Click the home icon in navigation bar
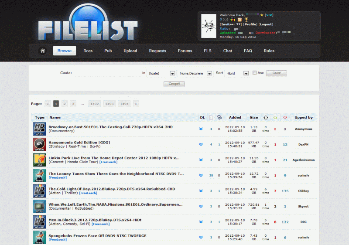This screenshot has width=349, height=245. coord(43,51)
